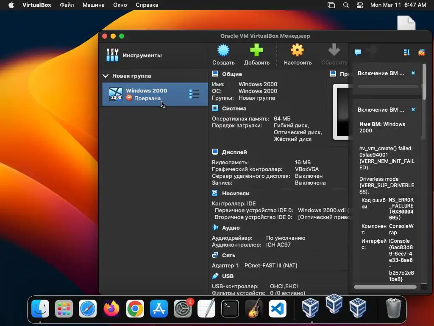Collapse the Новая группа group chevron
The height and width of the screenshot is (326, 434).
pyautogui.click(x=106, y=76)
